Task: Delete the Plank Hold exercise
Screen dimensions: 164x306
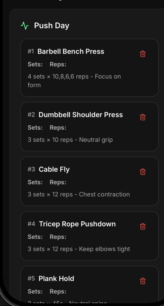Action: (x=143, y=281)
